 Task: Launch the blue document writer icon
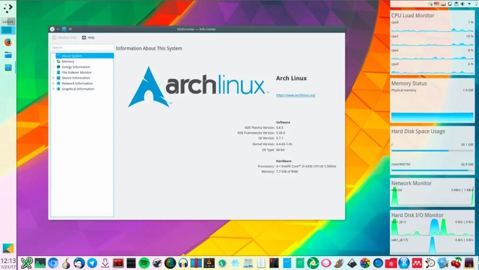point(287,263)
